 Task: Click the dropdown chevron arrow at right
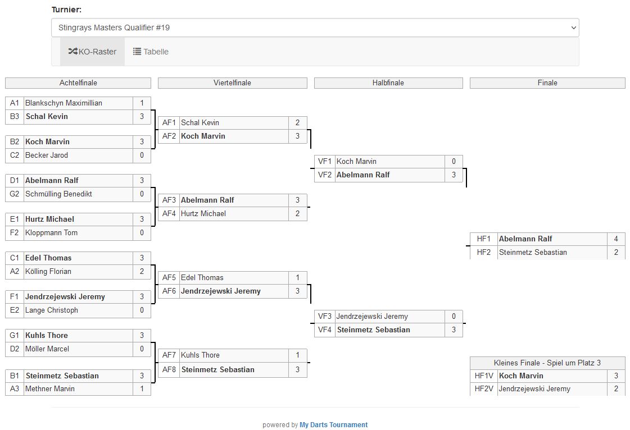[x=573, y=28]
